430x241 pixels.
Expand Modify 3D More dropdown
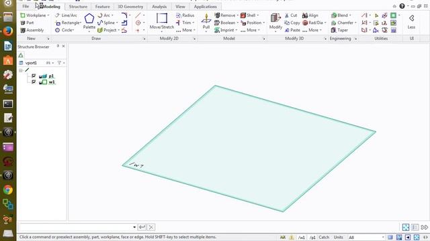[312, 30]
